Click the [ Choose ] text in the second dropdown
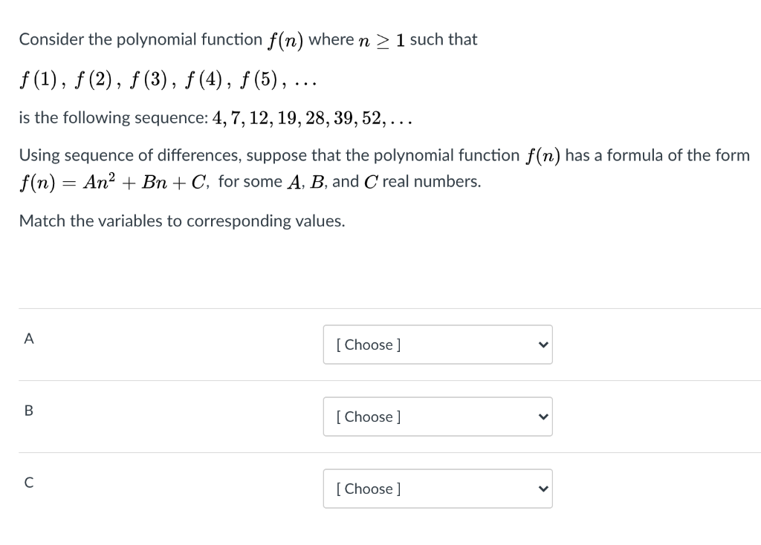Viewport: 761px width, 545px height. (367, 417)
